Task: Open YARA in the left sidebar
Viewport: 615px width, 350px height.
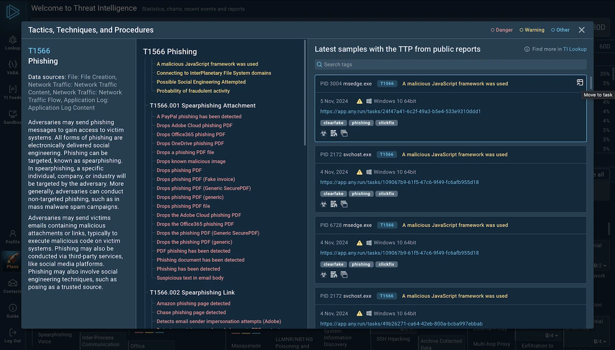Action: pos(13,68)
